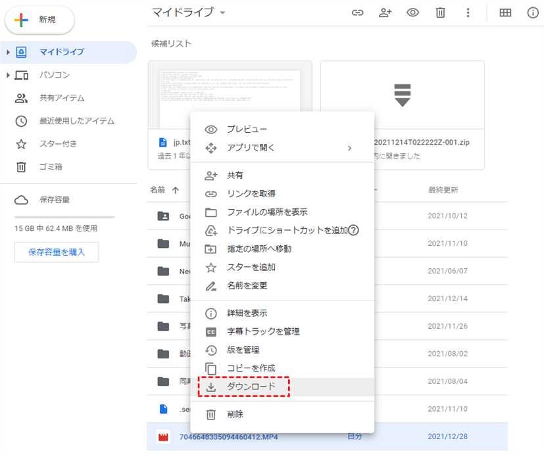Open the zip file thumbnail in 候補リスト
The width and height of the screenshot is (544, 455).
(x=402, y=95)
